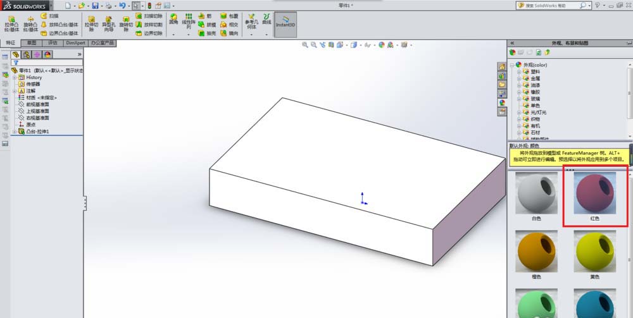Click the 扫描切除 swept cut tool

pyautogui.click(x=149, y=16)
